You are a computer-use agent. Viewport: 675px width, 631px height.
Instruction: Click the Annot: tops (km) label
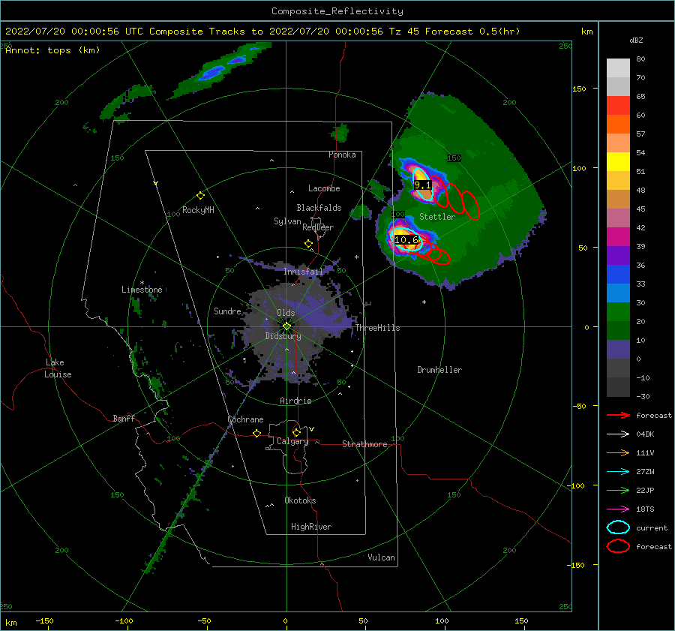coord(52,50)
